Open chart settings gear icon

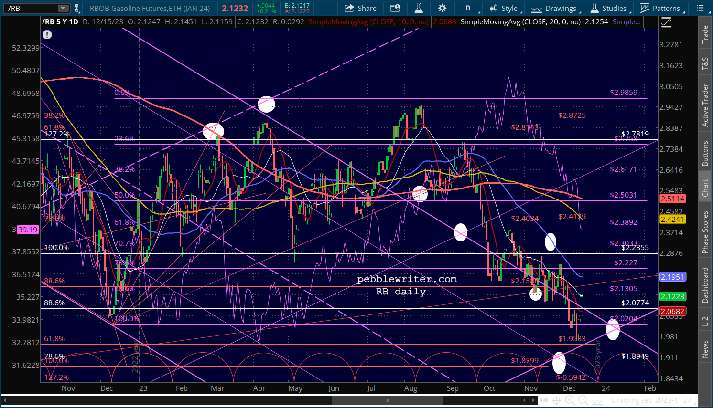point(443,8)
